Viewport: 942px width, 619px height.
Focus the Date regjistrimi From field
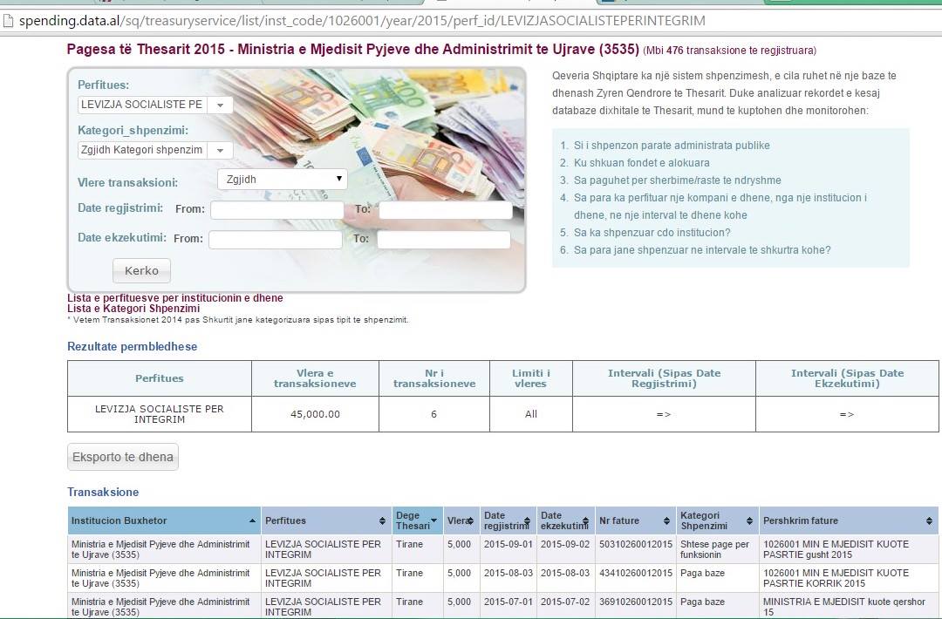click(x=276, y=210)
